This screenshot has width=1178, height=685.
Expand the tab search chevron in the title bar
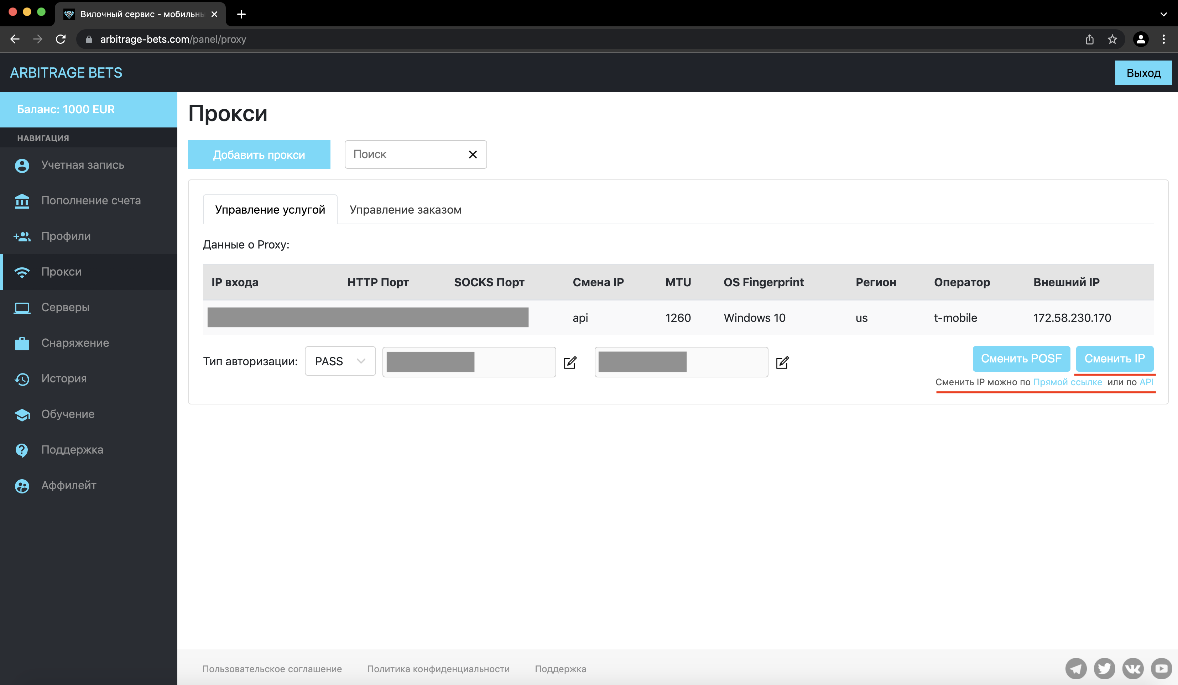(1163, 14)
